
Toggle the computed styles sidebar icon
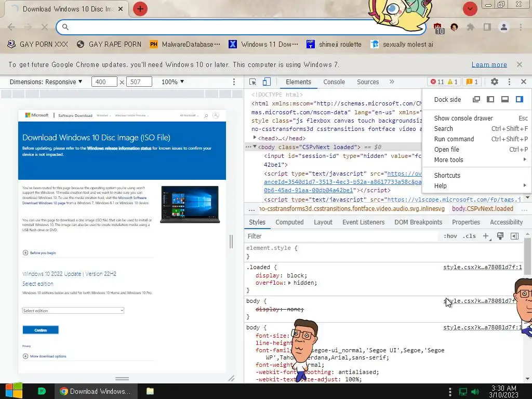coord(515,236)
